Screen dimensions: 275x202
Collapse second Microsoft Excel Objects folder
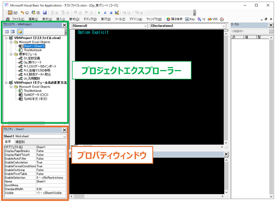(11, 87)
